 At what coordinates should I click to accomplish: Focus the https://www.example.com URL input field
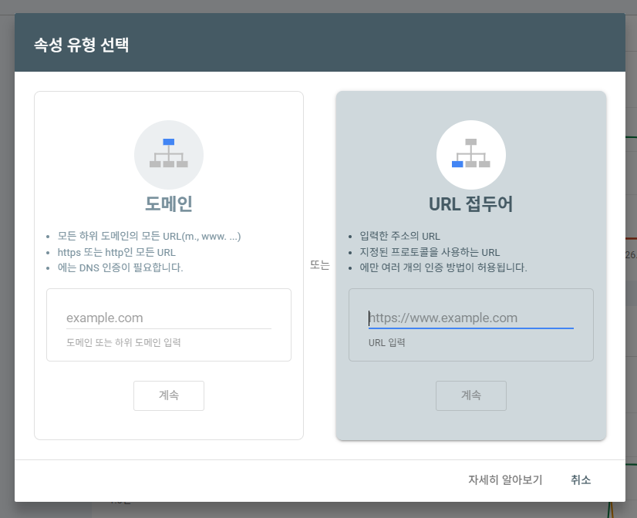coord(471,318)
